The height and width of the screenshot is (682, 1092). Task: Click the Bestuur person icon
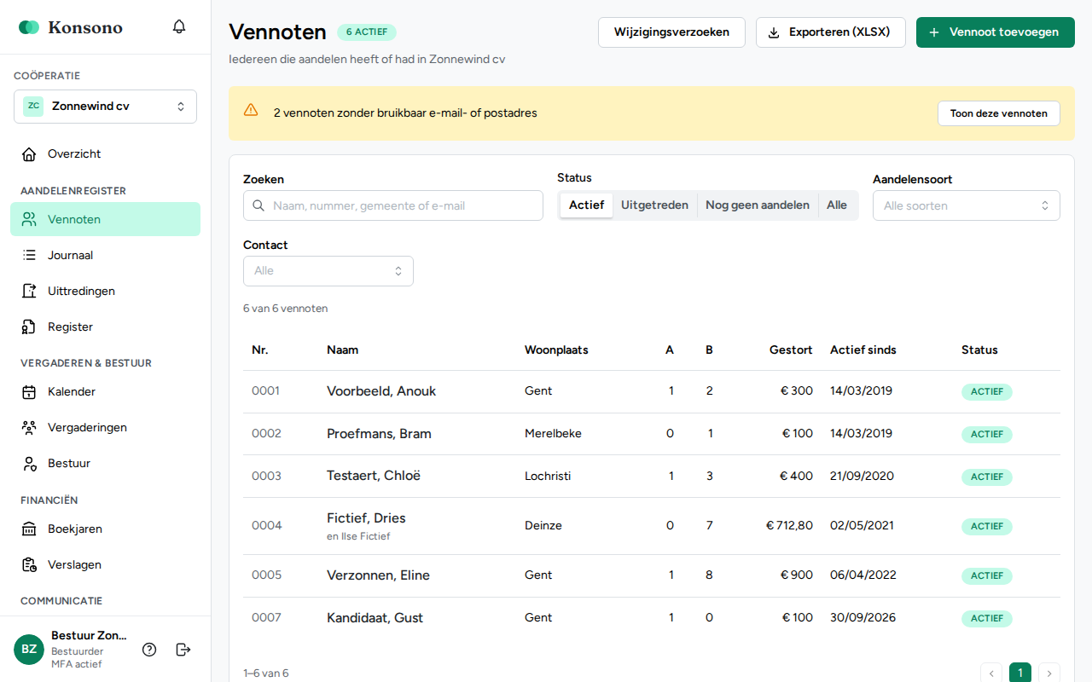point(29,464)
